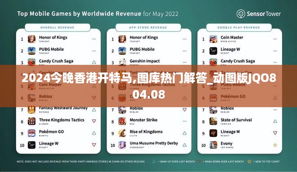Click the Monster Strike game icon

pos(122,121)
